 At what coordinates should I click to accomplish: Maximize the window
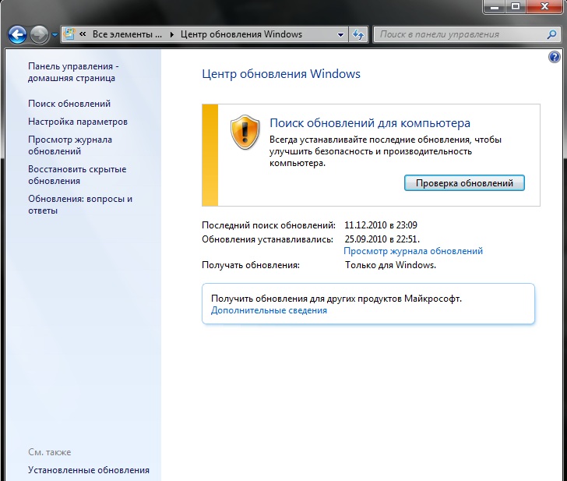(x=516, y=6)
